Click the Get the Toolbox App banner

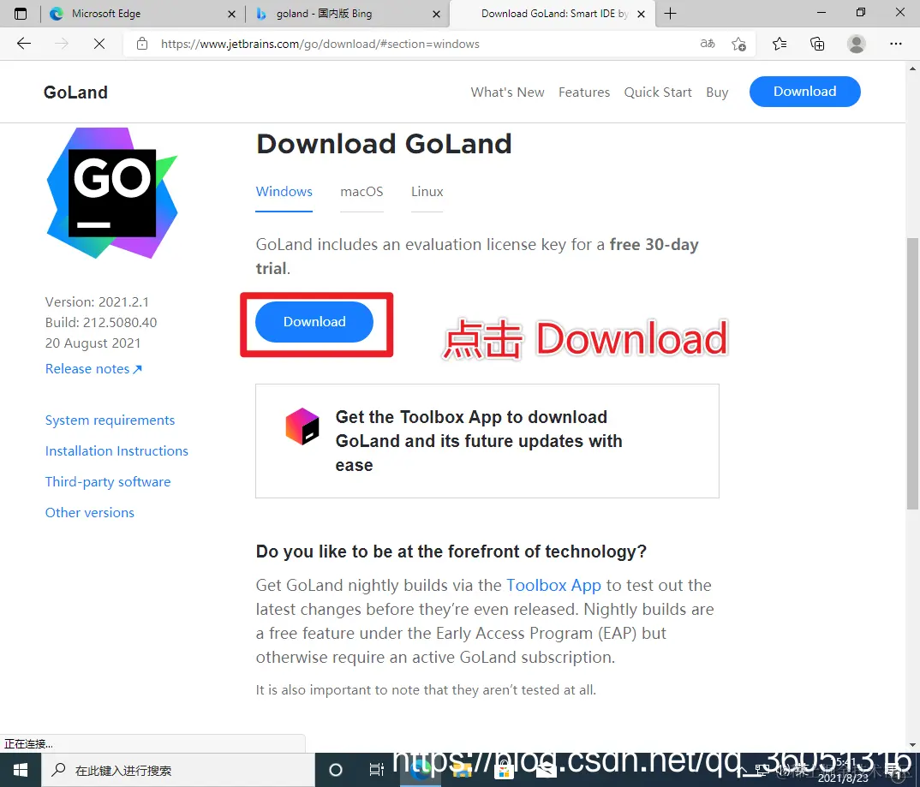click(487, 441)
